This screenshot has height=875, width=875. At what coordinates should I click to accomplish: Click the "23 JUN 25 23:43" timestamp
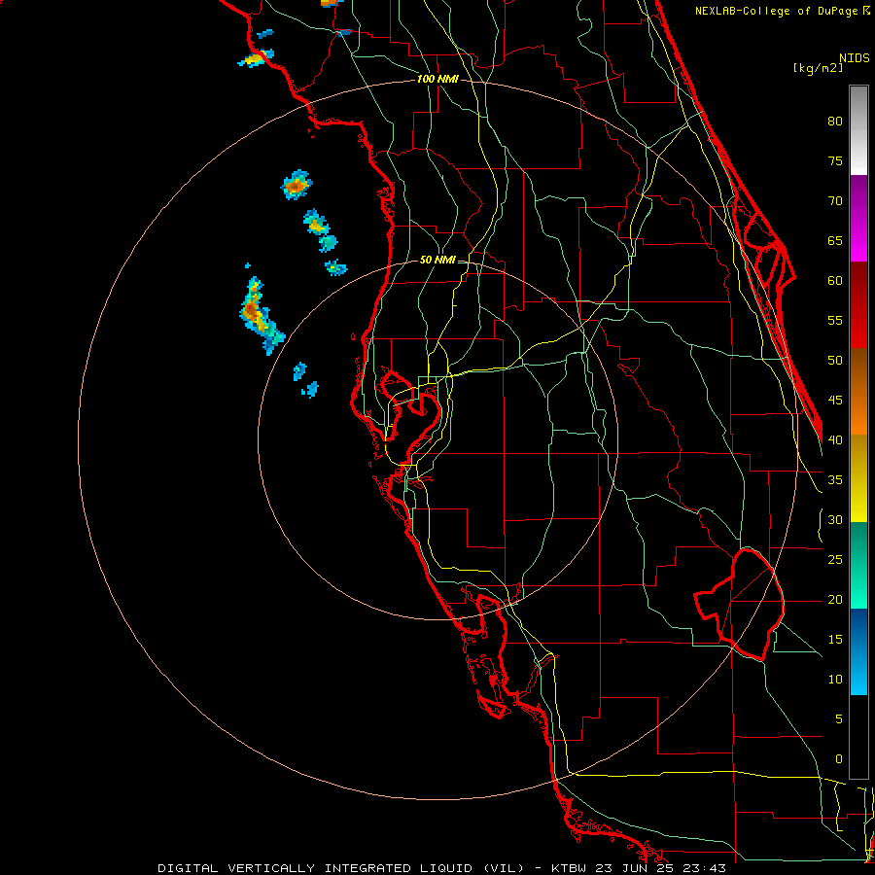660,868
